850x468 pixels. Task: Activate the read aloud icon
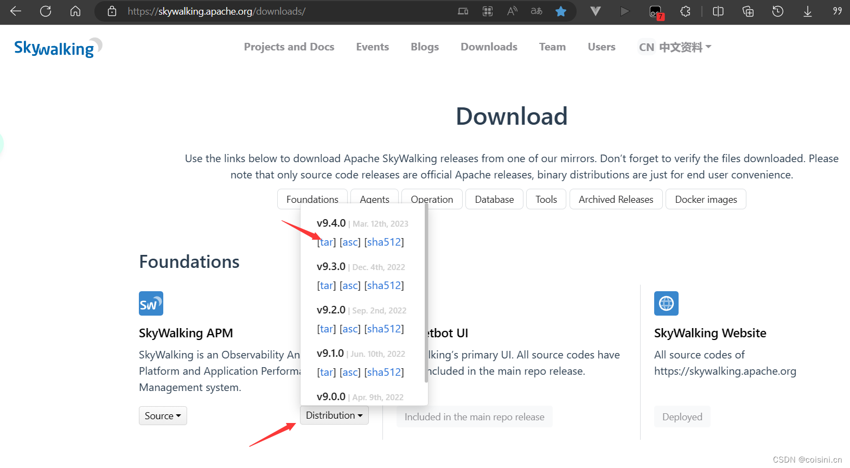pyautogui.click(x=512, y=11)
